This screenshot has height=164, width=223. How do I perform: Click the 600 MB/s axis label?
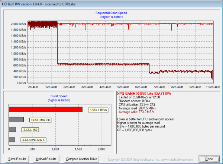pos(20,65)
